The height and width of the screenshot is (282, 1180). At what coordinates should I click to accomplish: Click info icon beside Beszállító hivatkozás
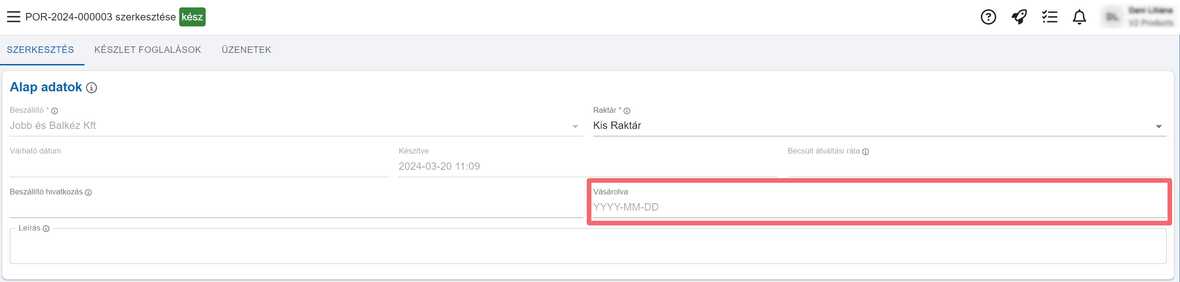88,192
